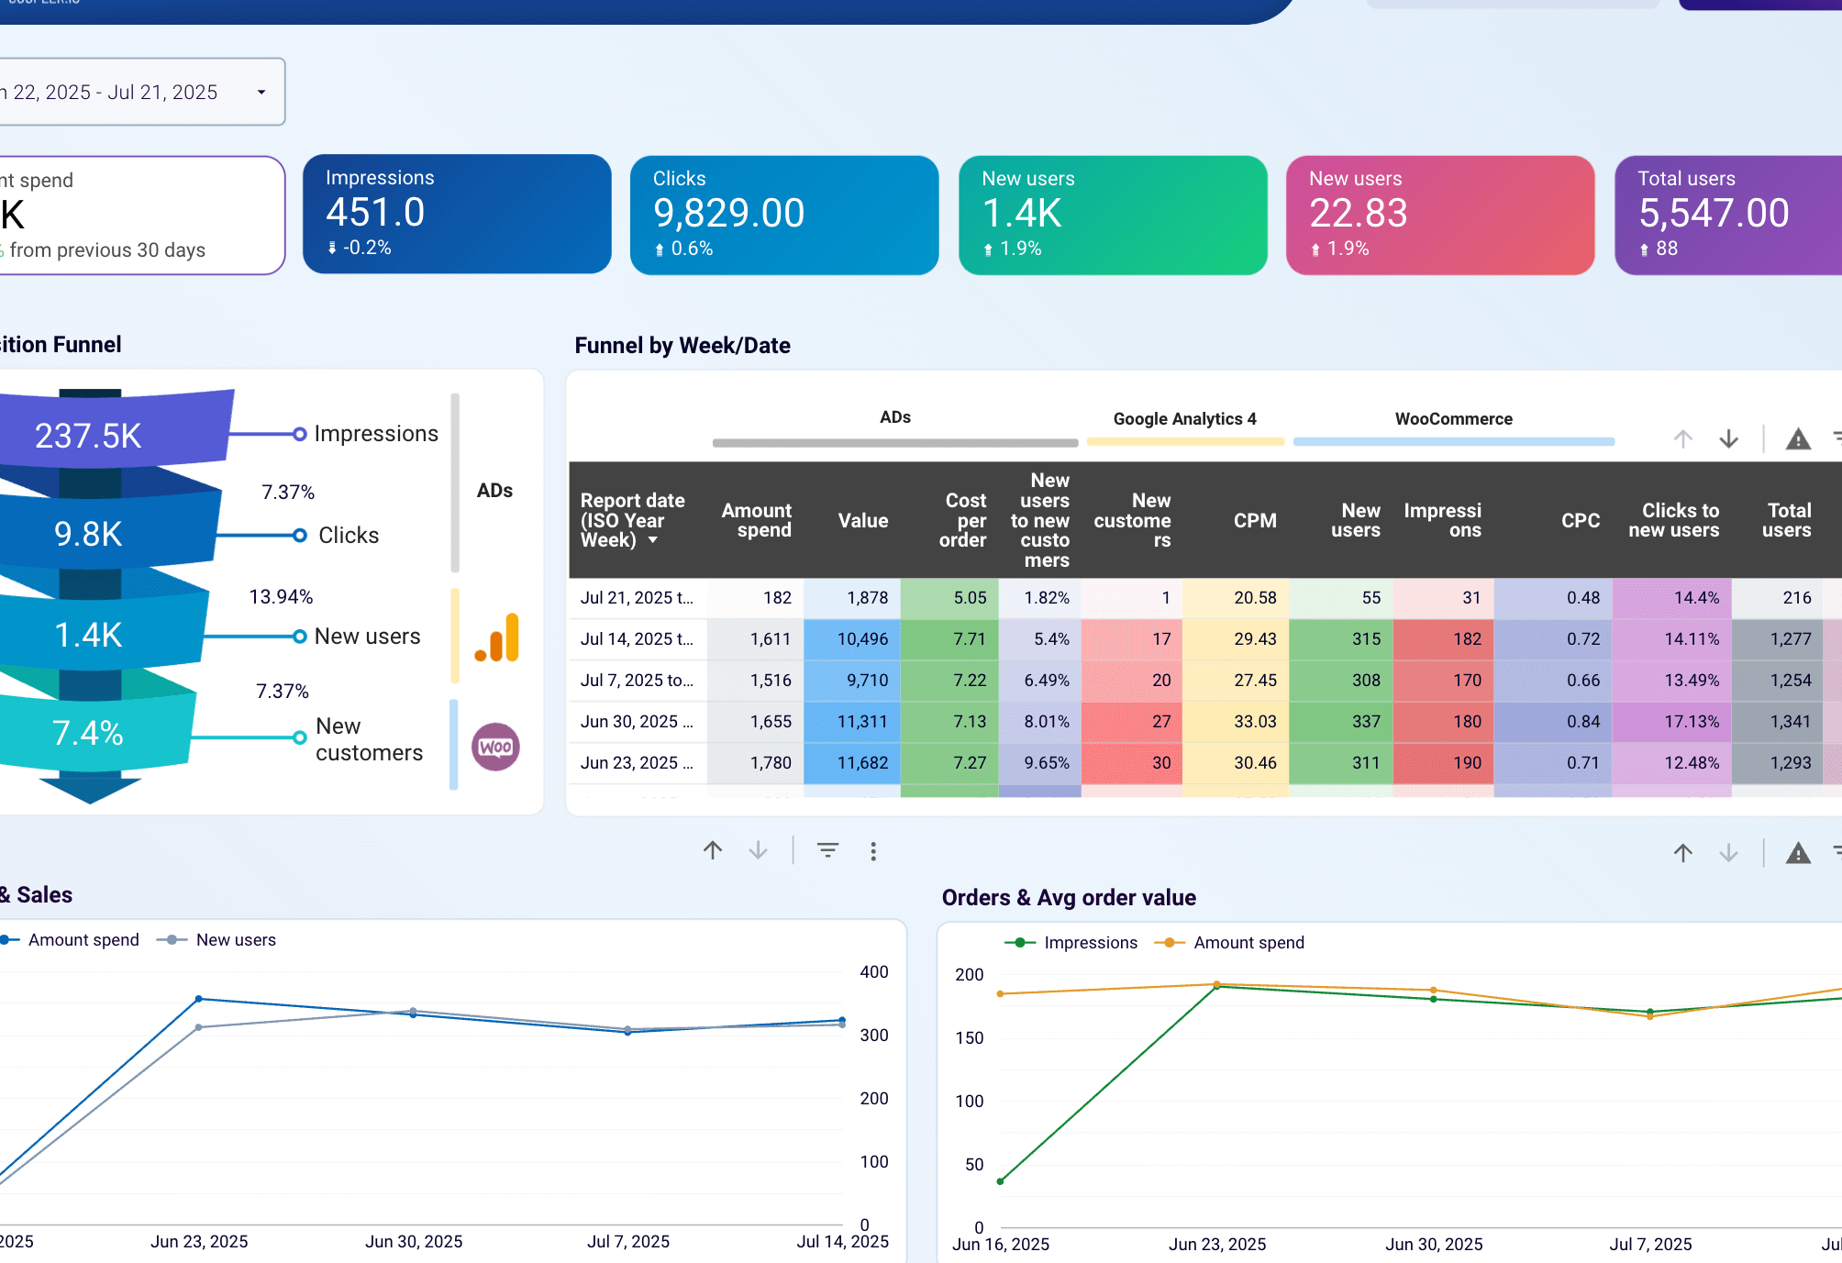Click the drill down arrow above the funnel table
The width and height of the screenshot is (1842, 1263).
click(x=1728, y=439)
